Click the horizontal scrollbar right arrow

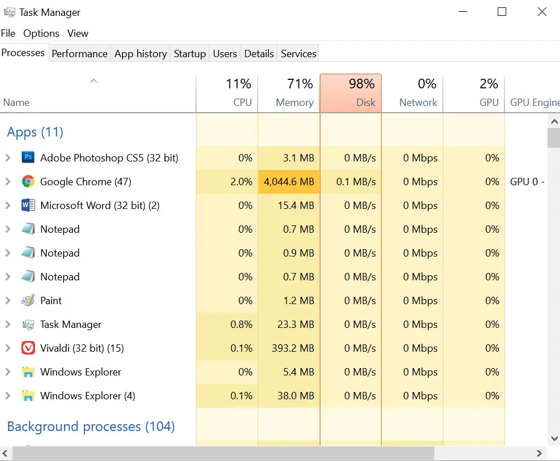point(539,453)
